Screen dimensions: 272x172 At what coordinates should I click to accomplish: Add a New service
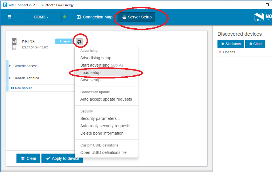22,88
